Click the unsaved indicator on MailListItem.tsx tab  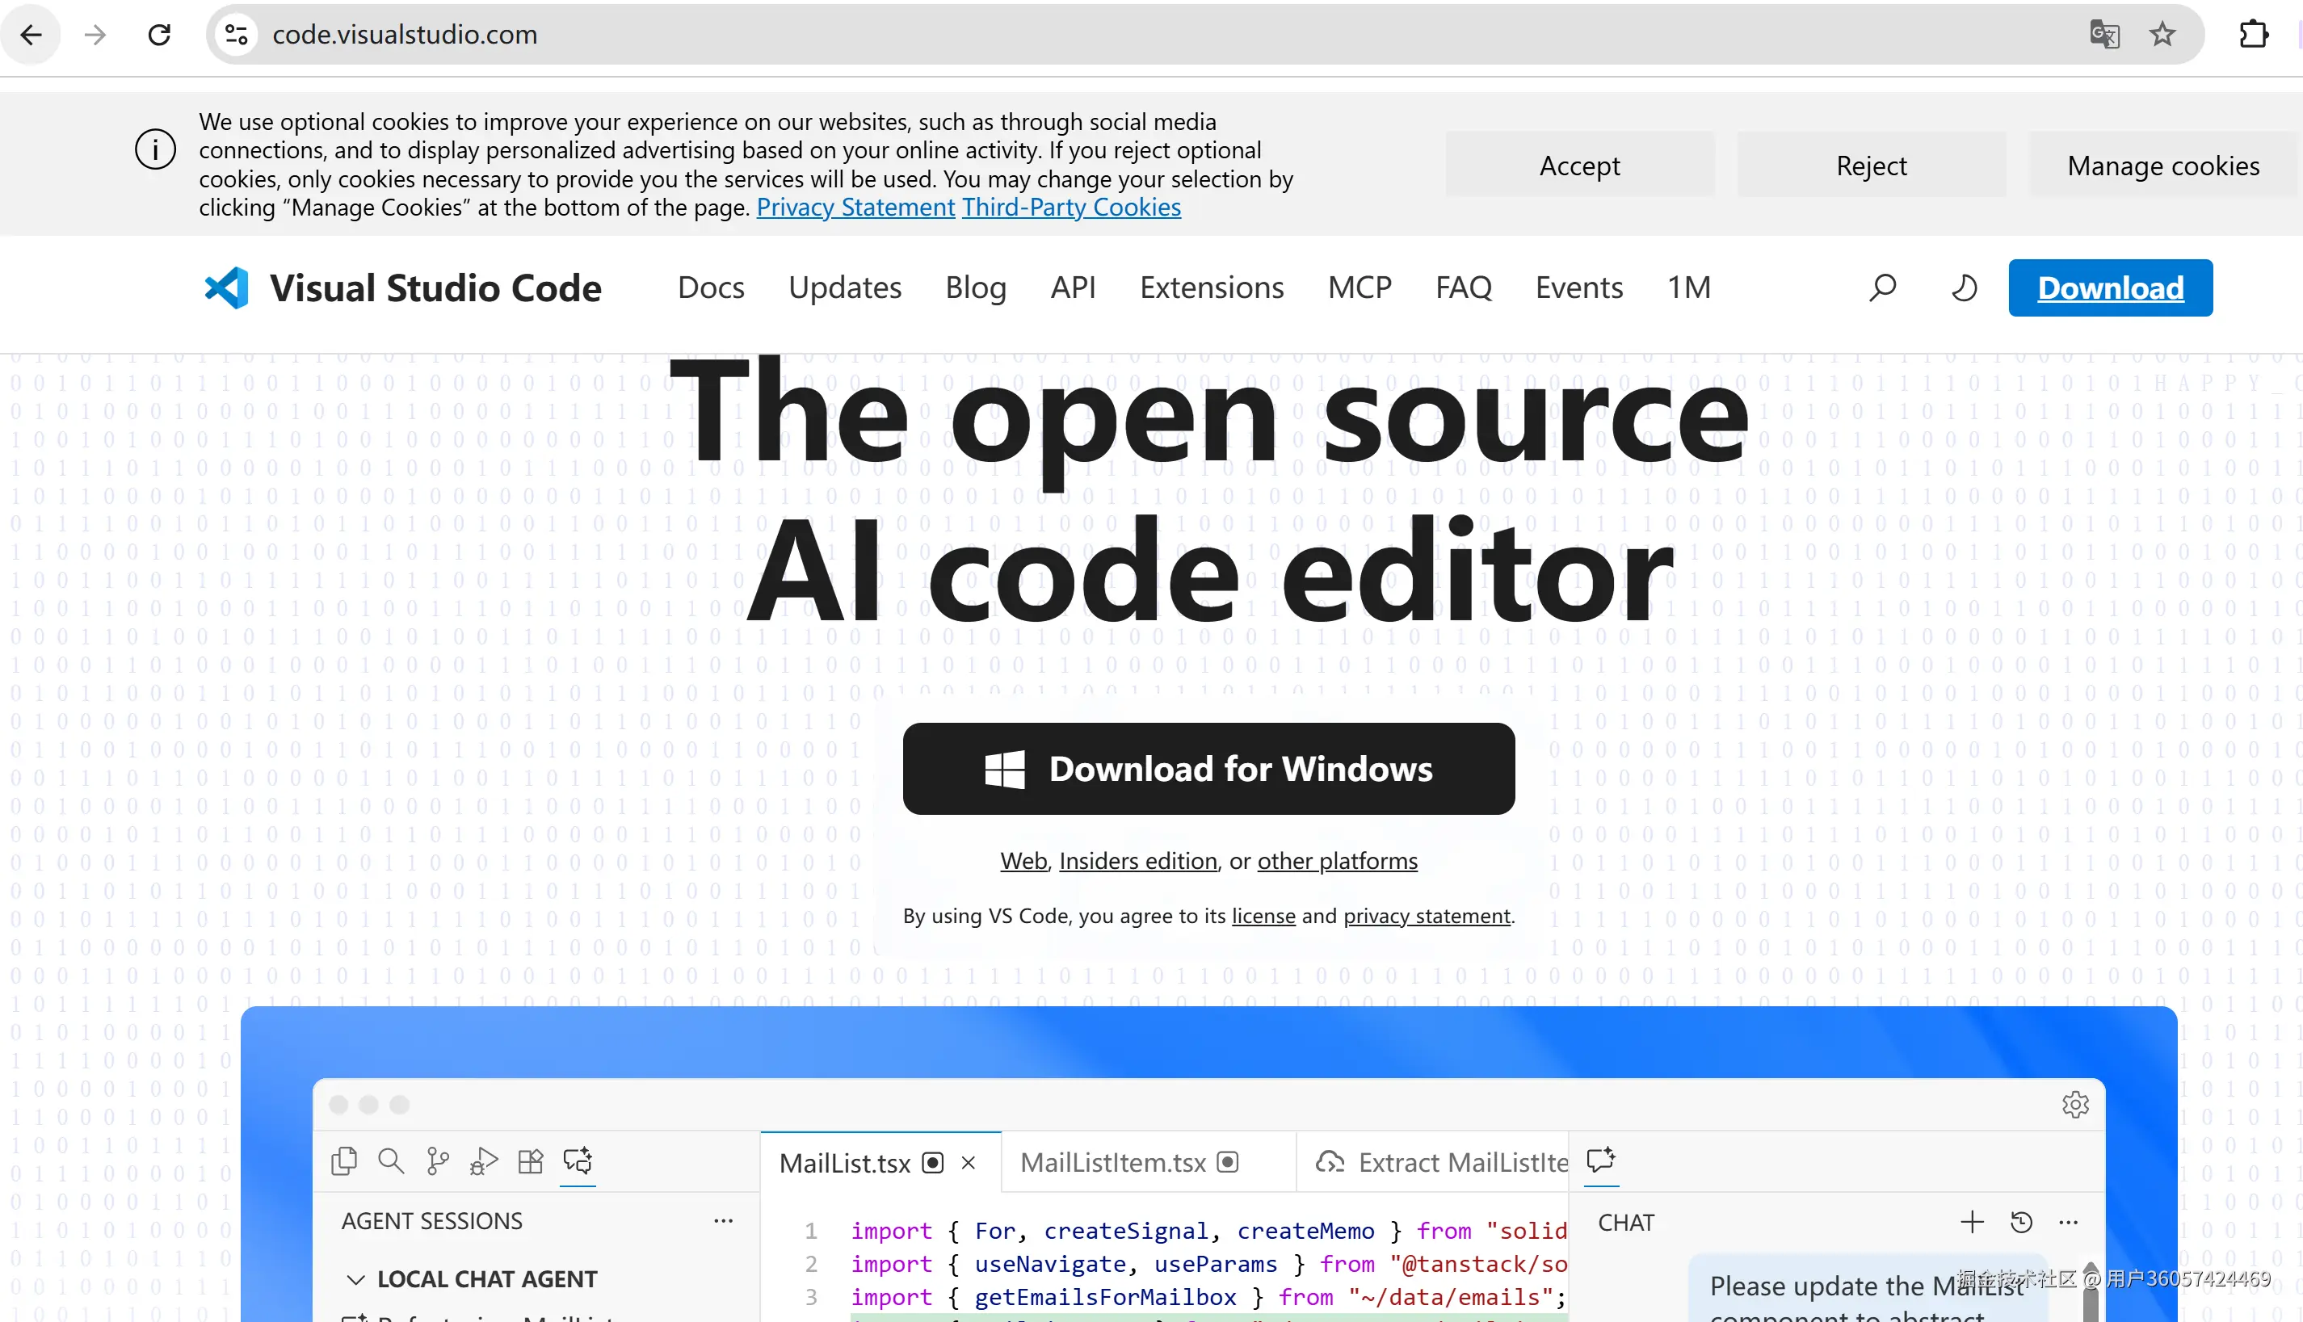(1228, 1162)
